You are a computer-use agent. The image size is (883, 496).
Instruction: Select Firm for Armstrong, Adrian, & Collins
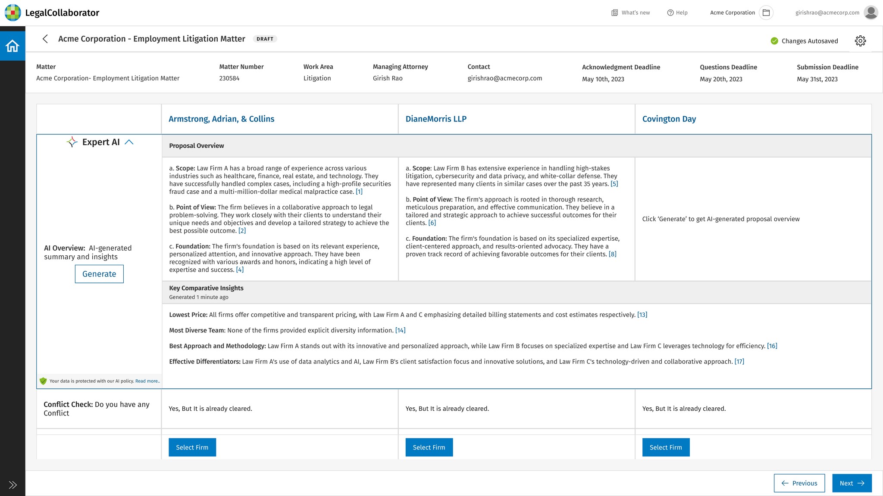[x=192, y=447]
